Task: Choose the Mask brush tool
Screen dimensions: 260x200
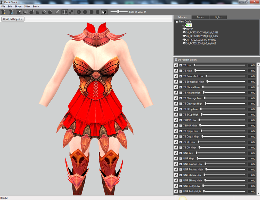Action: [25, 12]
